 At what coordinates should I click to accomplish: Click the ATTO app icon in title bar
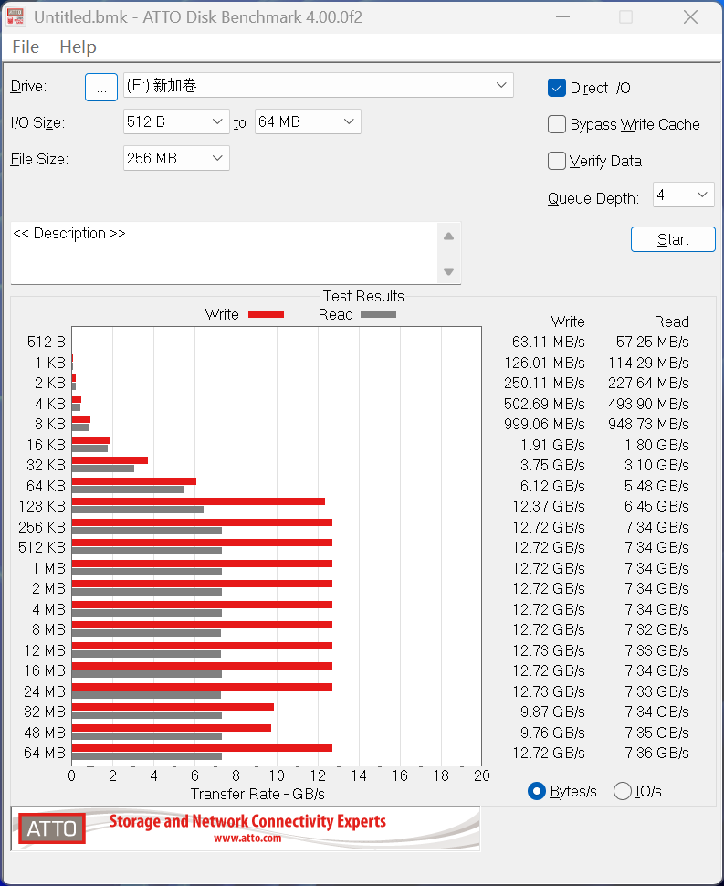tap(16, 16)
